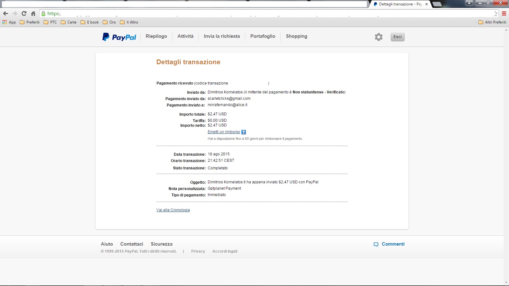The height and width of the screenshot is (286, 509).
Task: Open the Sicurezza footer link
Action: (x=162, y=244)
